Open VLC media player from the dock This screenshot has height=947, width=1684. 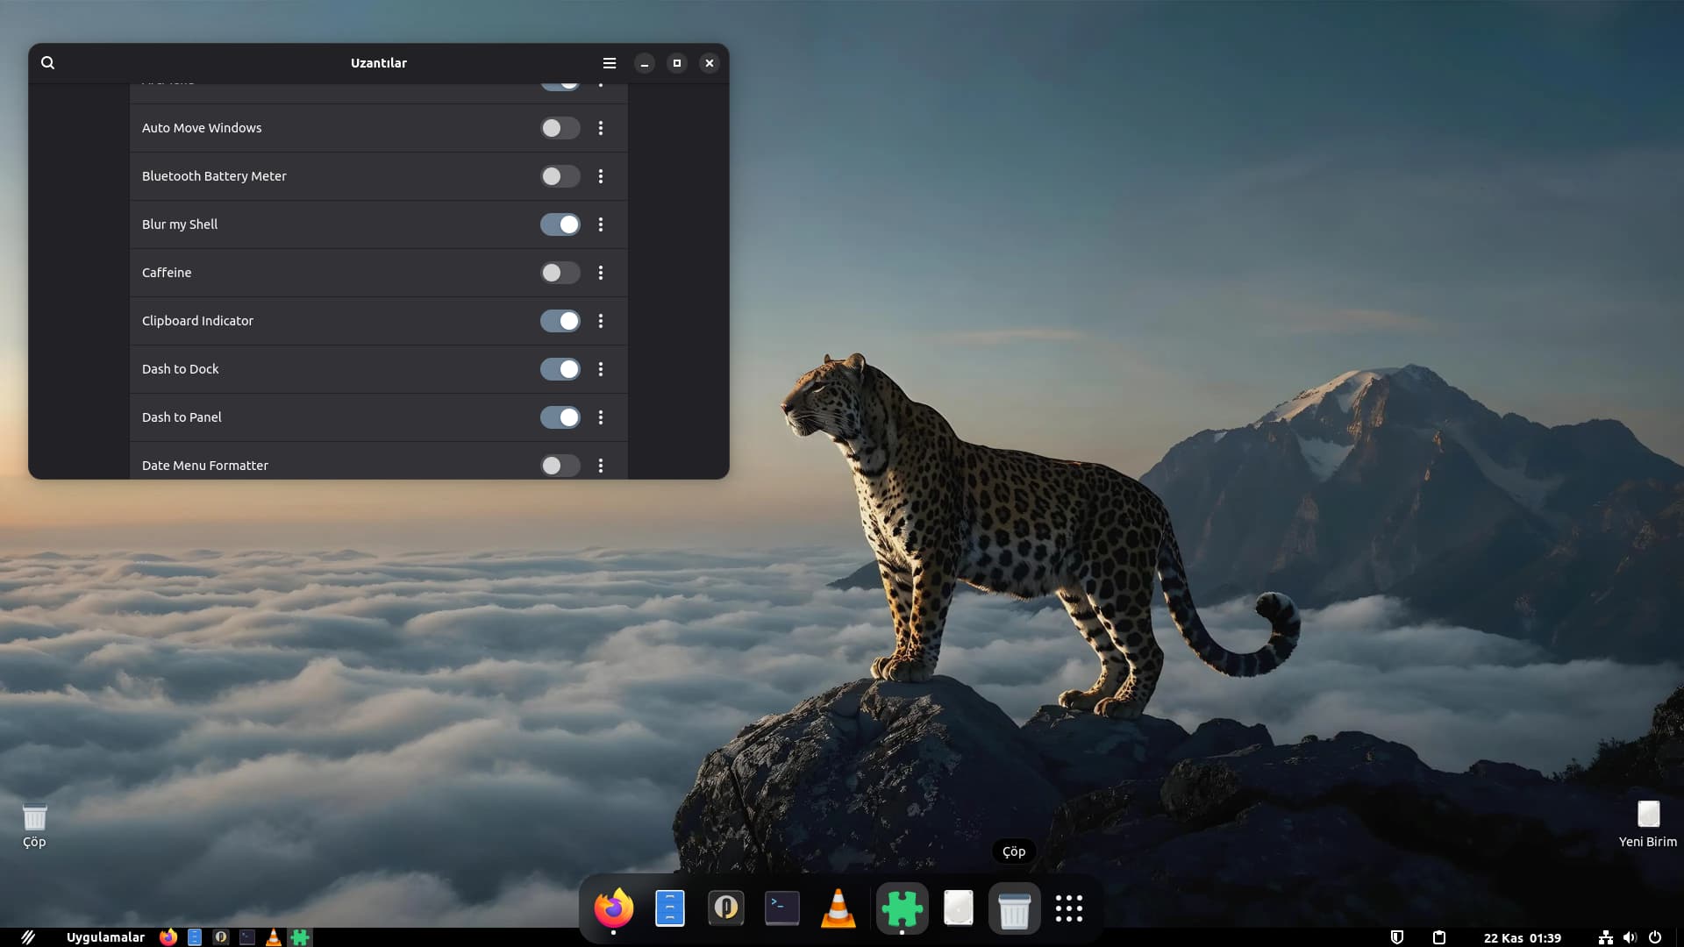point(838,908)
